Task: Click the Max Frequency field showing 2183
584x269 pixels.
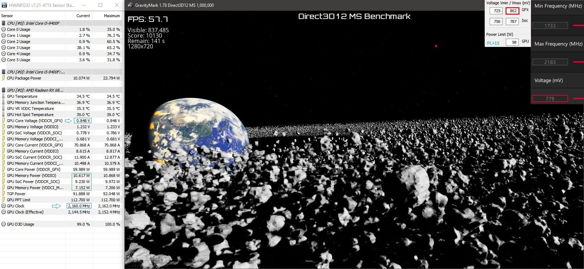Action: [550, 62]
